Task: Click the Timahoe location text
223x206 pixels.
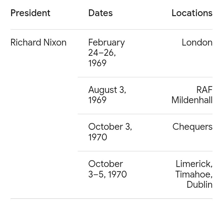Action: click(x=194, y=174)
